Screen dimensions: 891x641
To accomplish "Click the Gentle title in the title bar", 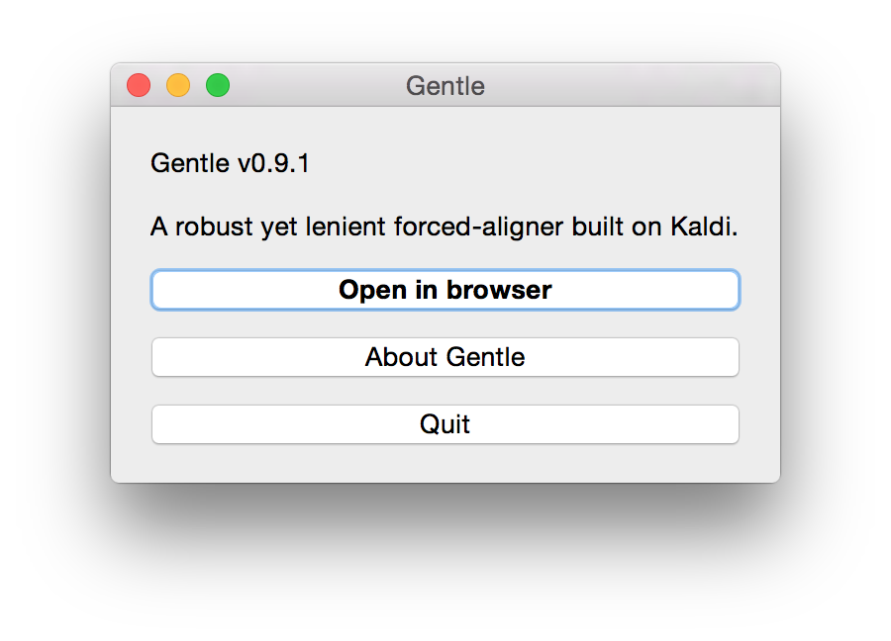I will point(445,86).
